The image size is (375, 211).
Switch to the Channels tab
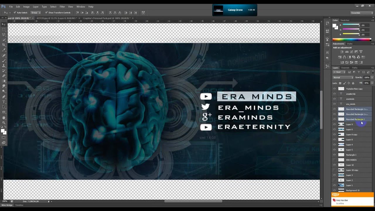(345, 68)
